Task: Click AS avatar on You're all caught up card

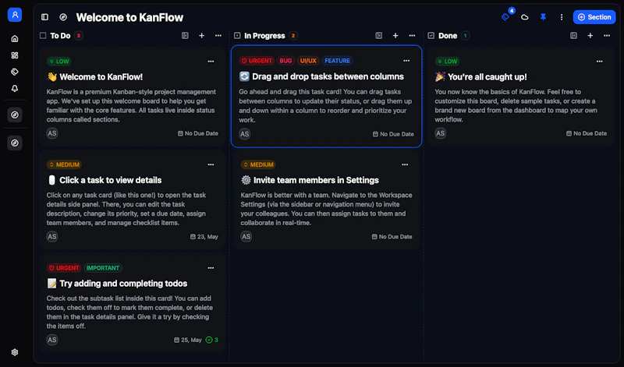Action: click(440, 133)
